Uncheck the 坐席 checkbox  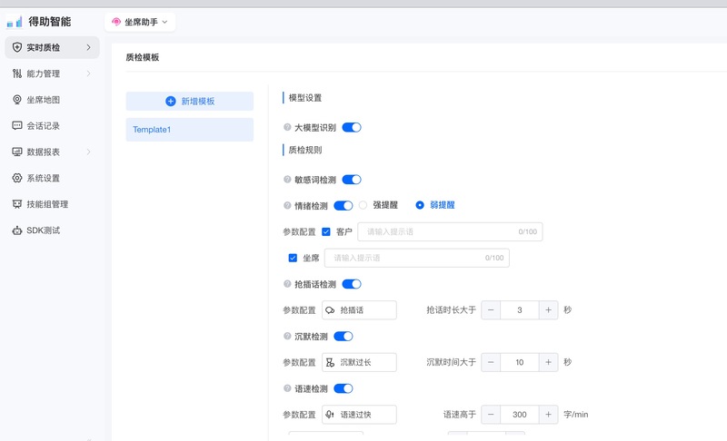click(x=293, y=258)
